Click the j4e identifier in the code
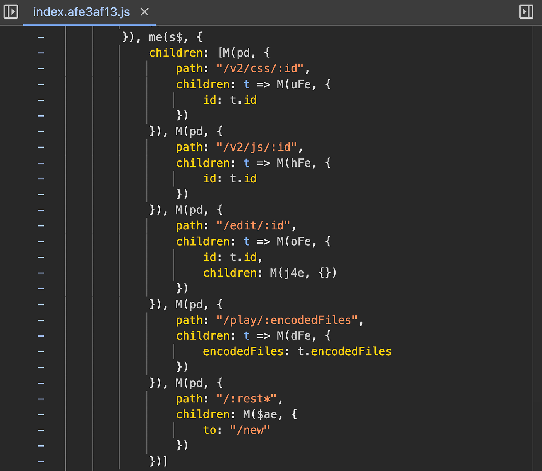 click(294, 273)
